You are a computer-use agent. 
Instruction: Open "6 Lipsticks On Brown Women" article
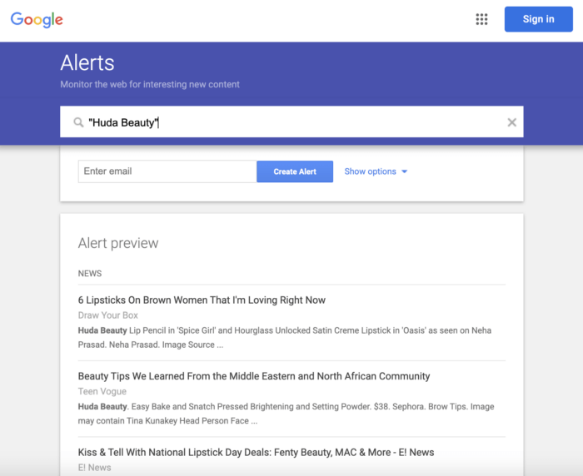[x=202, y=300]
